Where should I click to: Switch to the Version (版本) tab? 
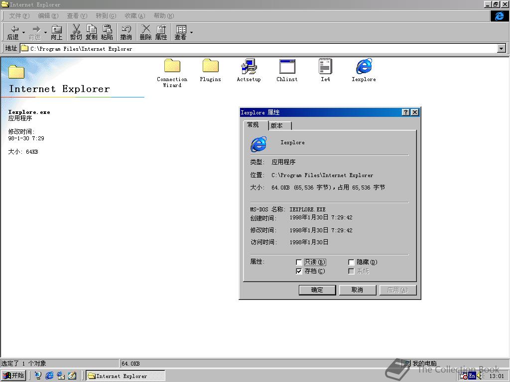click(x=280, y=126)
